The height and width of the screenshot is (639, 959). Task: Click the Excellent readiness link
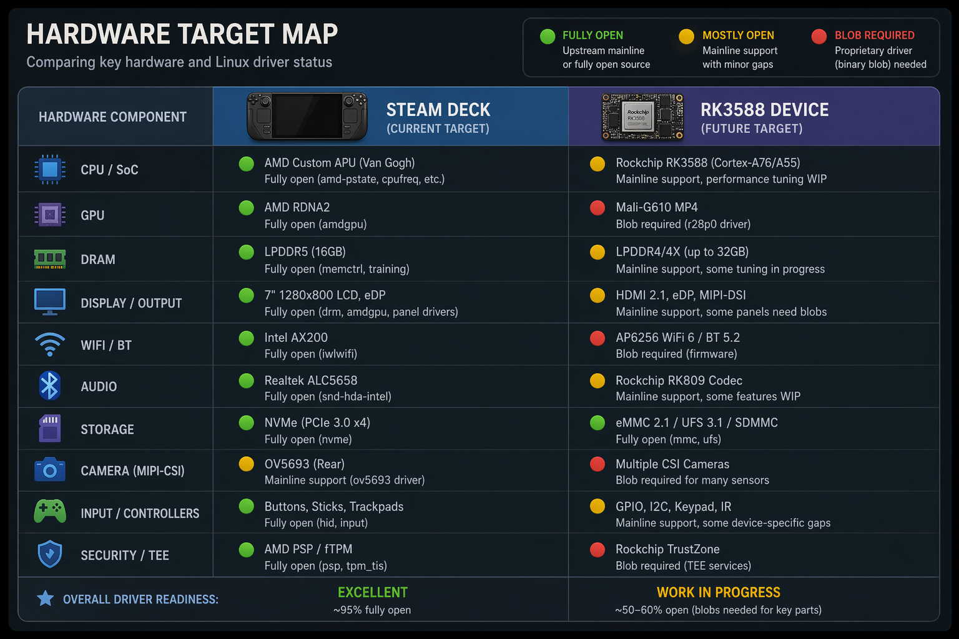click(373, 592)
